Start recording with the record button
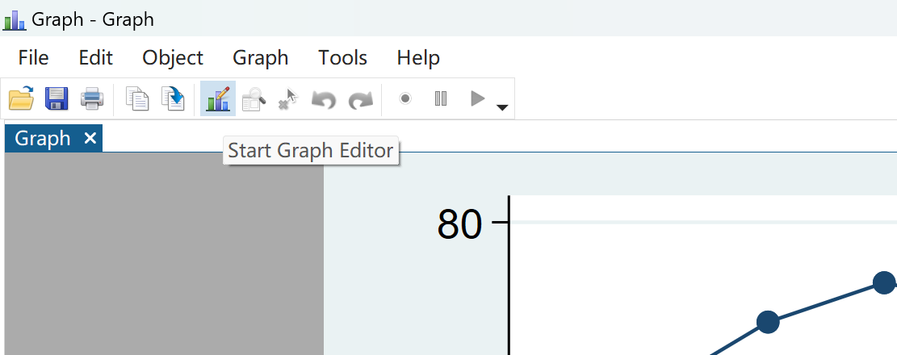 (405, 98)
